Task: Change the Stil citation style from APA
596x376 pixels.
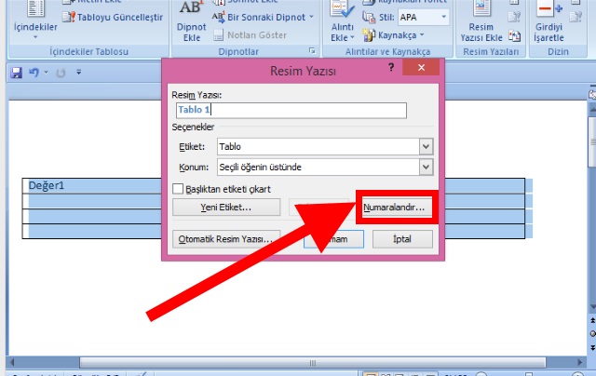Action: (x=423, y=17)
